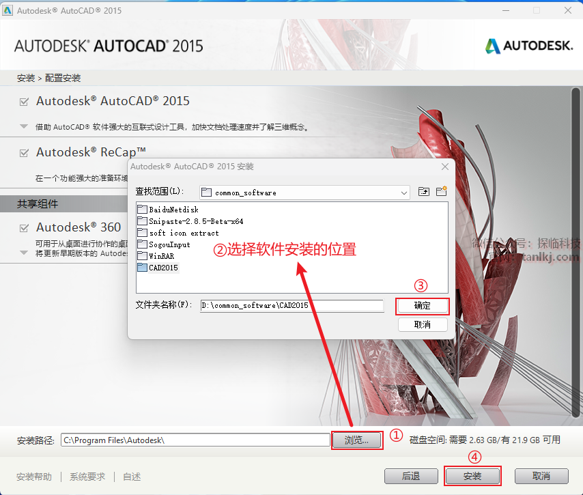Expand the Autodesk 360 details arrow
This screenshot has height=495, width=583.
coord(24,253)
